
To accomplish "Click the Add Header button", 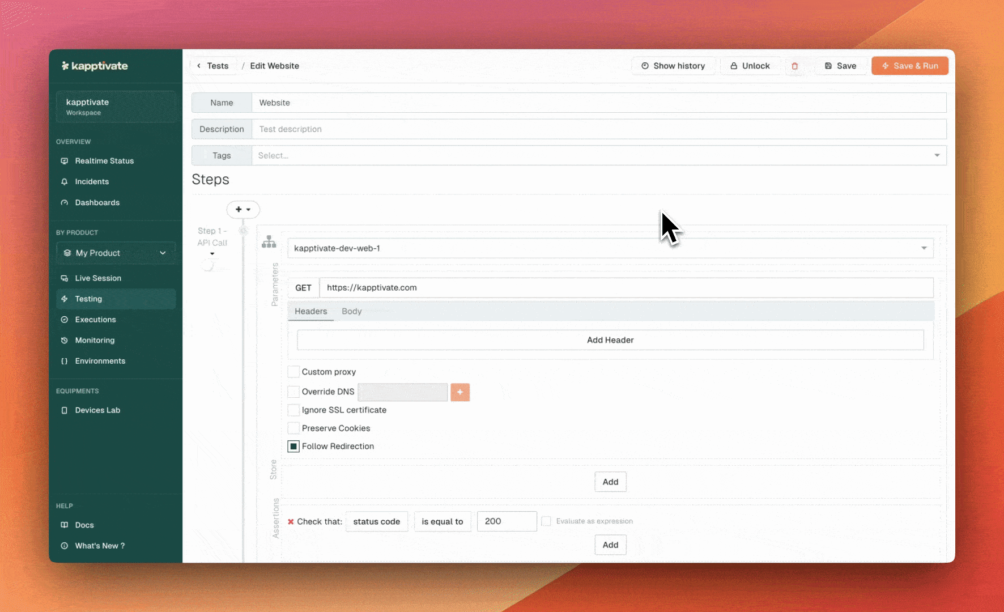I will click(x=610, y=340).
